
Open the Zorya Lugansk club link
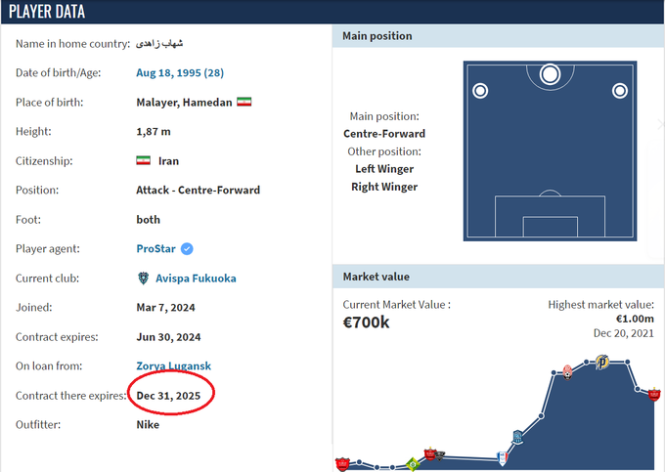[174, 365]
